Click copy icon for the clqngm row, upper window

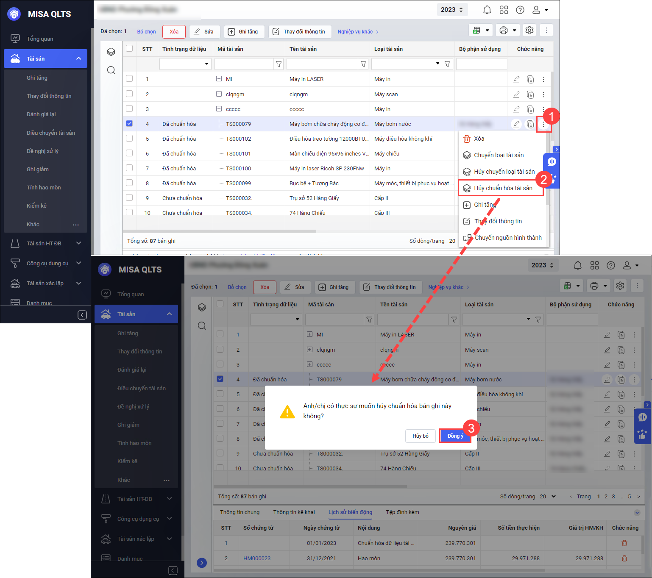point(530,94)
